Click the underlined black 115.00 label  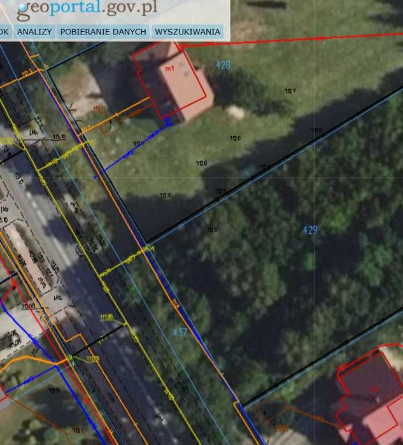point(29,306)
